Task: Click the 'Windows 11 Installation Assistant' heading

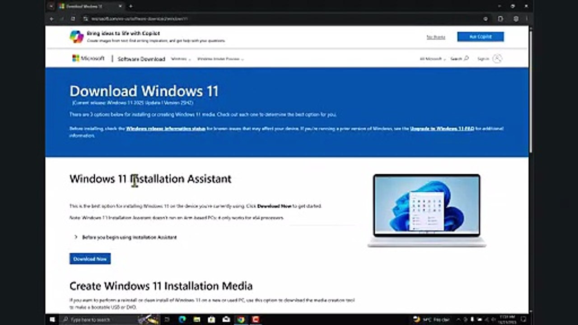Action: pos(150,179)
